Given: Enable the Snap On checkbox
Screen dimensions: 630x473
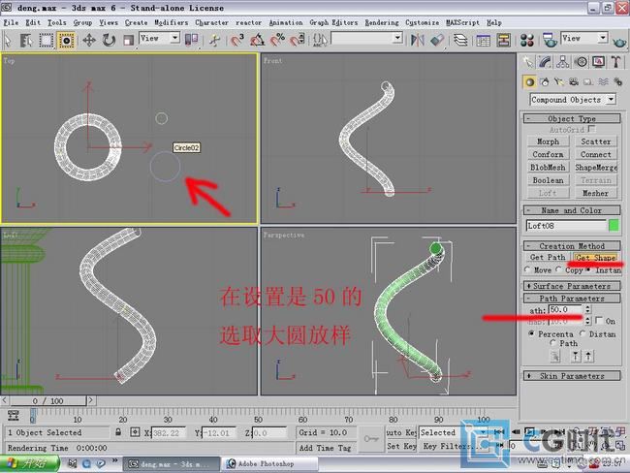Looking at the screenshot, I should coord(598,321).
